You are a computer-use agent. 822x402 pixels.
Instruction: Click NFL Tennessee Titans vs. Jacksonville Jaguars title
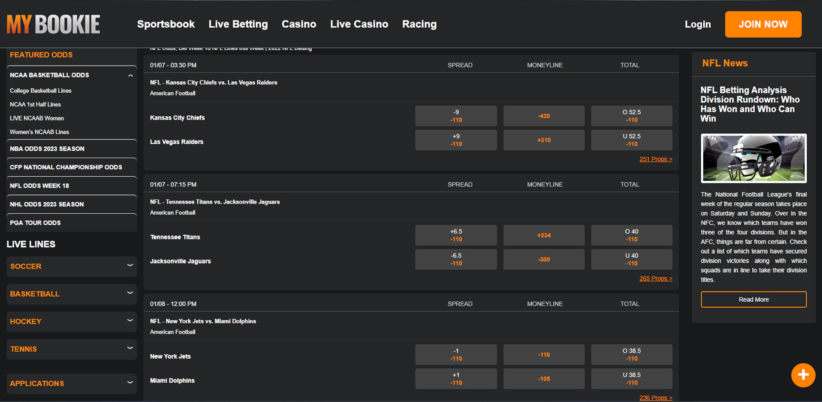pos(215,202)
